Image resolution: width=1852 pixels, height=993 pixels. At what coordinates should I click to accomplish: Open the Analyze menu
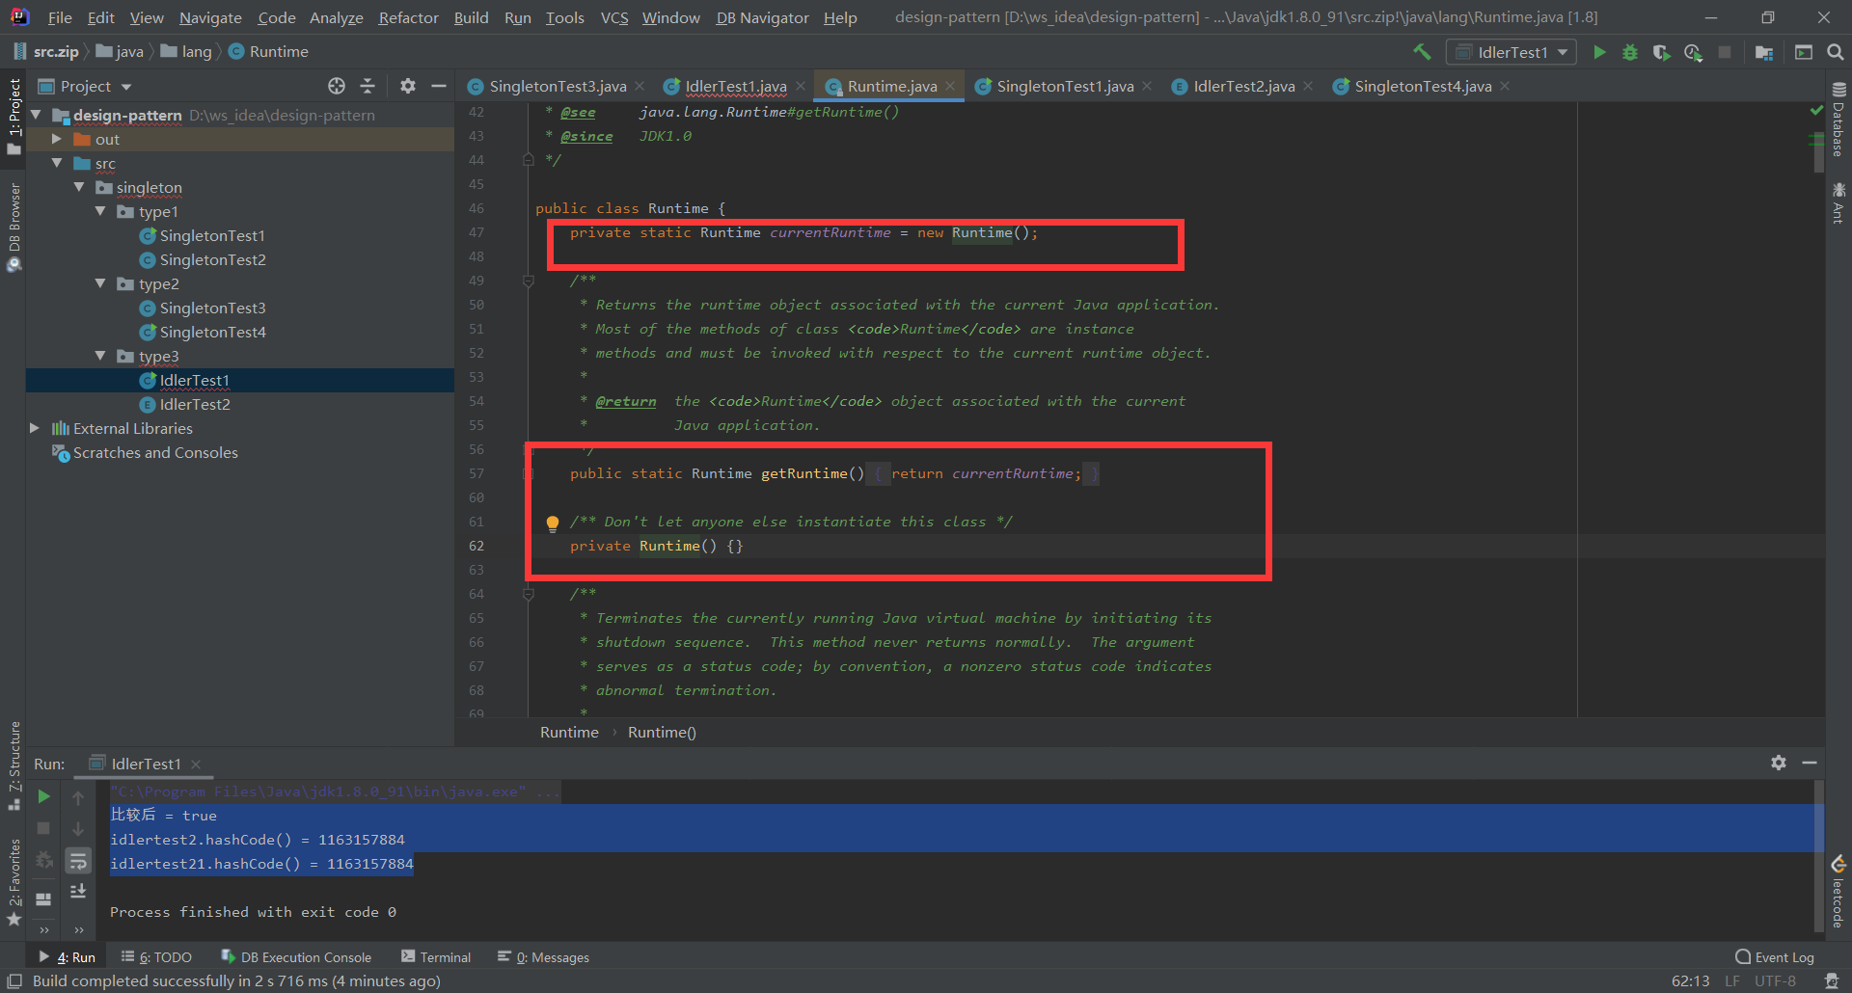point(336,17)
